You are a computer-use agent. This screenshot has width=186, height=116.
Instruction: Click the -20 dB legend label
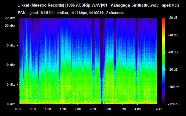(173, 18)
